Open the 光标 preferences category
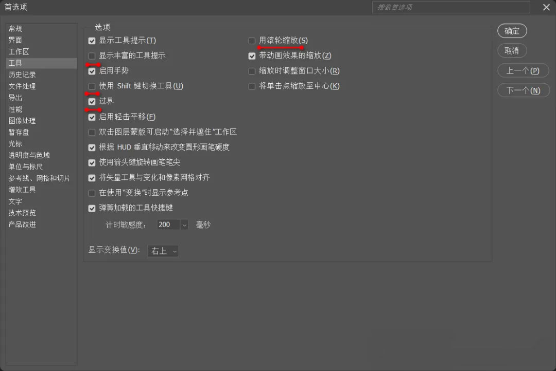This screenshot has height=371, width=556. [42, 144]
